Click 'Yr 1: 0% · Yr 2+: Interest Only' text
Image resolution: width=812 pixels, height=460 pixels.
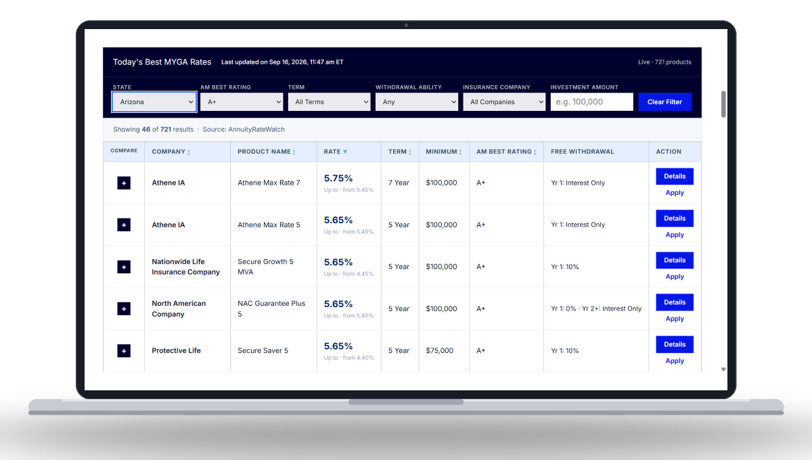[596, 308]
